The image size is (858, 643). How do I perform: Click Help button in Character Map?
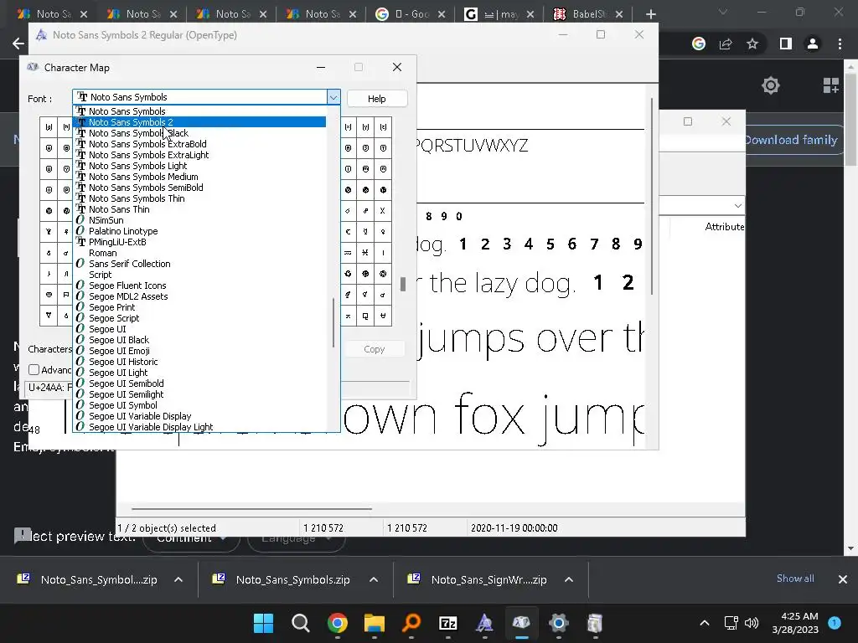376,99
